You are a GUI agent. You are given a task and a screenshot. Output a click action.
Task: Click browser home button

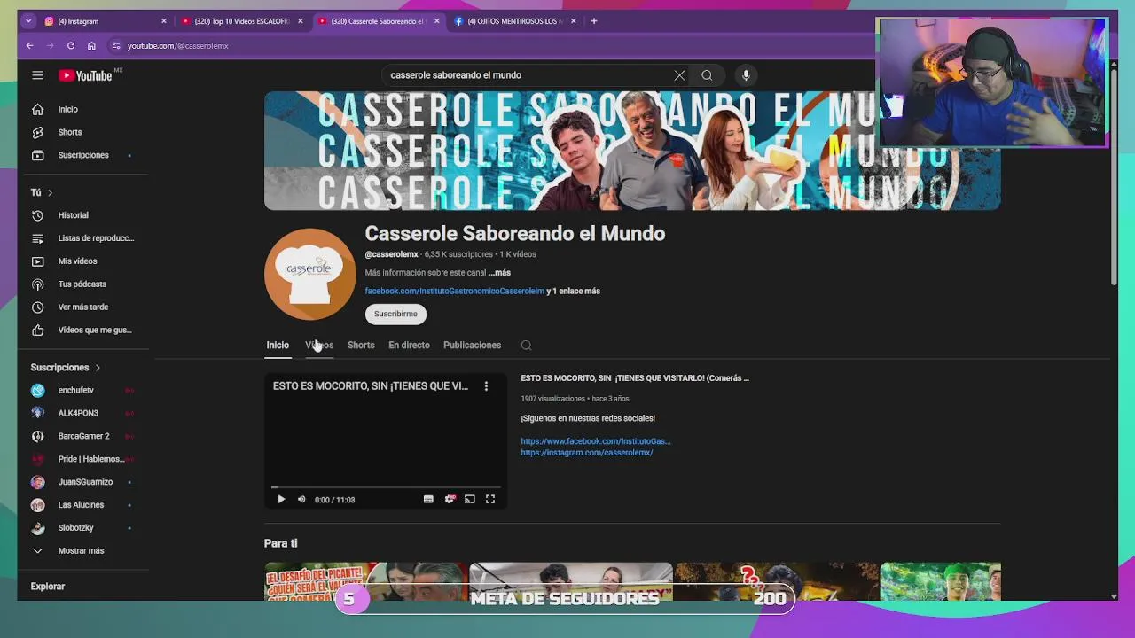click(91, 45)
